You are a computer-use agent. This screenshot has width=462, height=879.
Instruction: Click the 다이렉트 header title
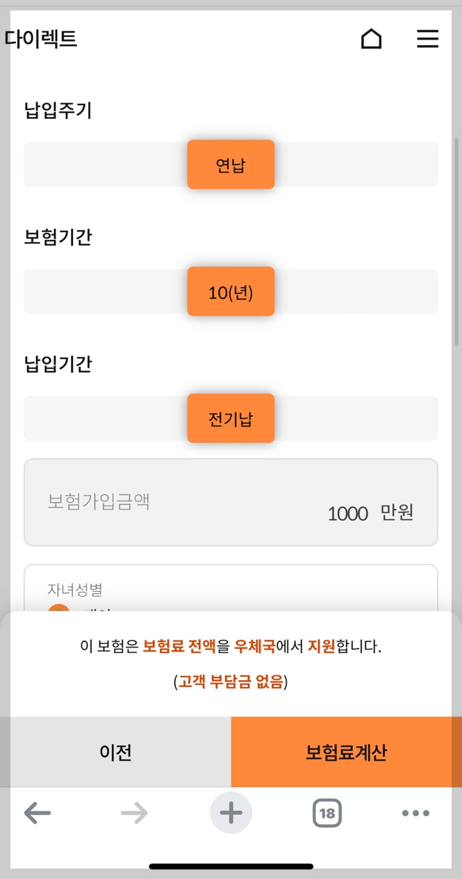42,40
